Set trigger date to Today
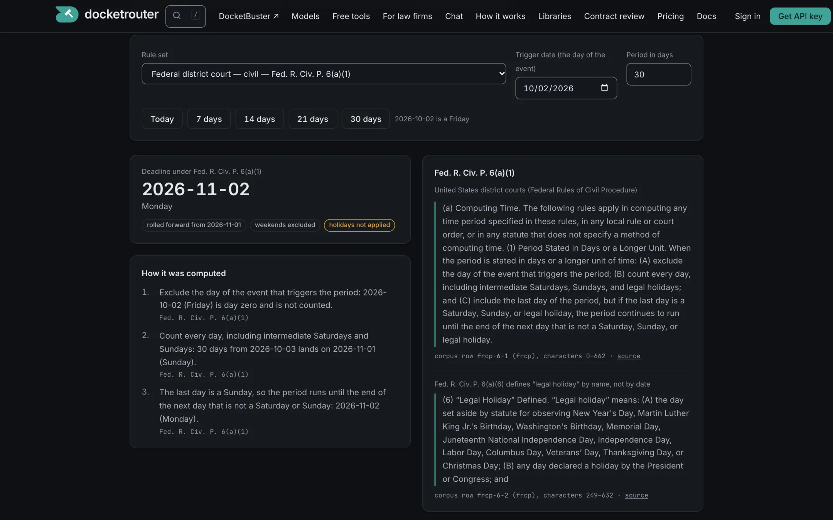The image size is (833, 520). tap(162, 119)
